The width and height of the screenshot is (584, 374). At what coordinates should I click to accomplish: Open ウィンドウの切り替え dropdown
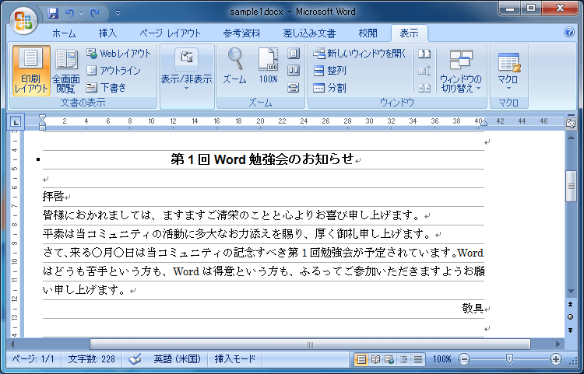click(x=461, y=71)
